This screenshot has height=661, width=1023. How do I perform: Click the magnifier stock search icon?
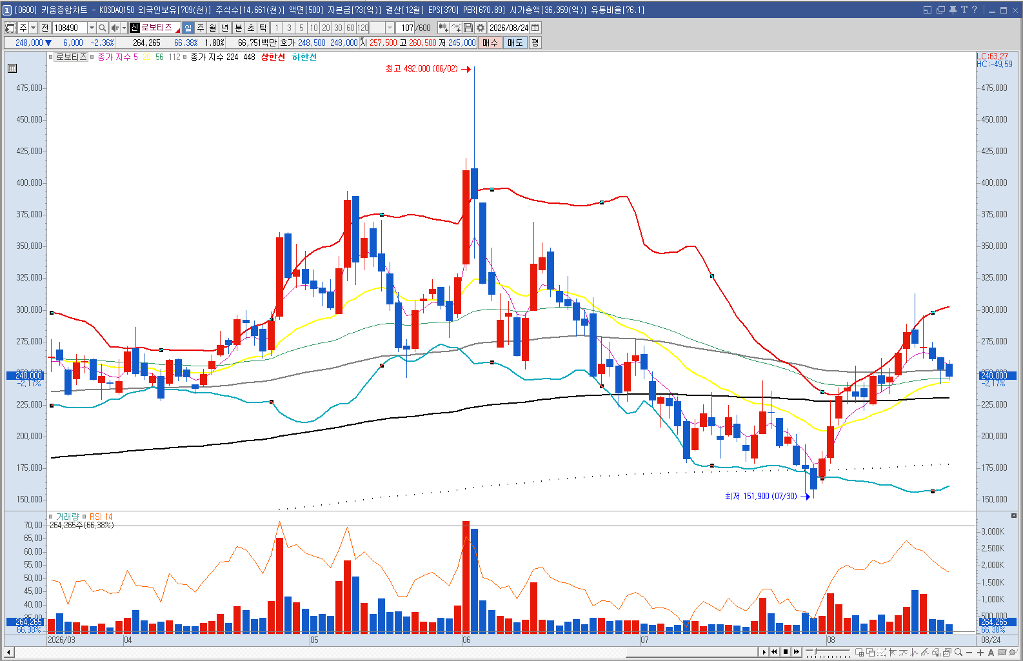tap(102, 28)
